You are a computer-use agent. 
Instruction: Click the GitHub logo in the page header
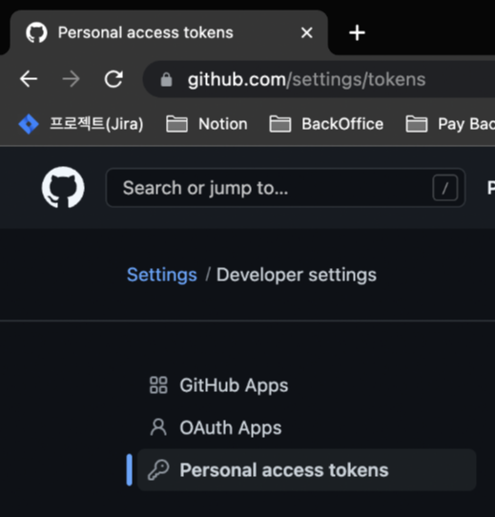(x=63, y=187)
